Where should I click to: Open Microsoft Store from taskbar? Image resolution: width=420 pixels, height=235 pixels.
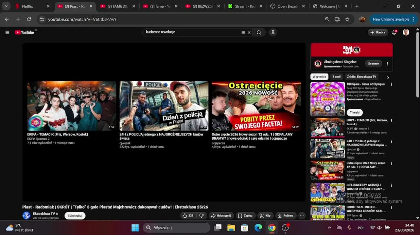tap(245, 227)
